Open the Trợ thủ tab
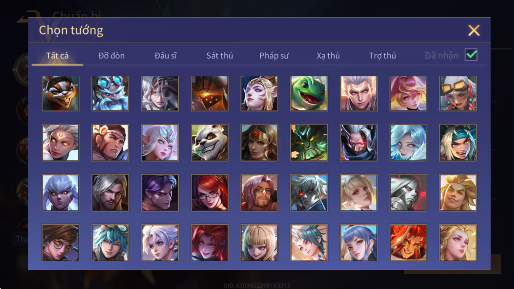This screenshot has width=514, height=289. click(382, 55)
